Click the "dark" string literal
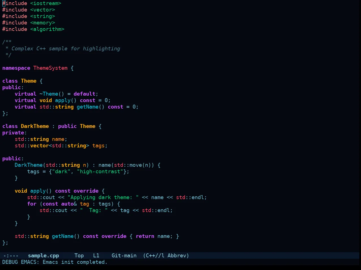 pyautogui.click(x=61, y=172)
